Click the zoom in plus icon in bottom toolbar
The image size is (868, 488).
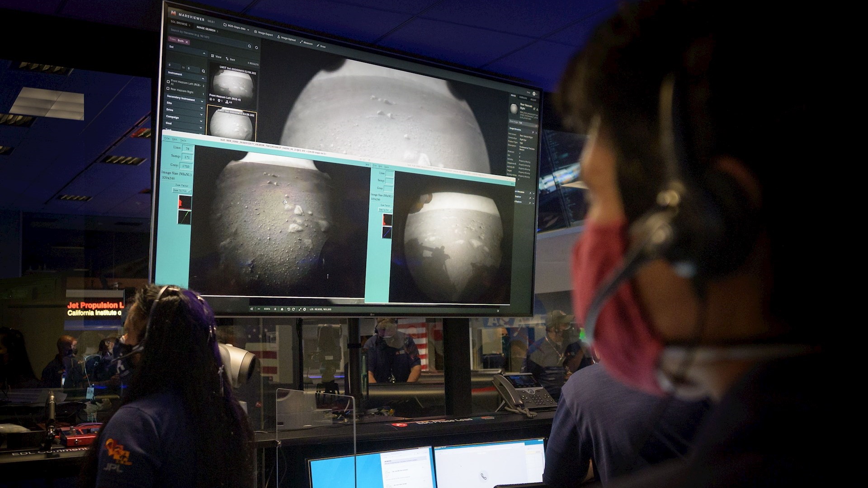pos(275,309)
